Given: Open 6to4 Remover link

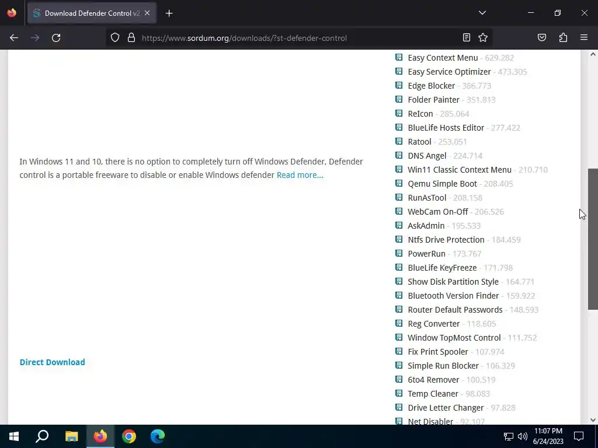Looking at the screenshot, I should [x=433, y=380].
